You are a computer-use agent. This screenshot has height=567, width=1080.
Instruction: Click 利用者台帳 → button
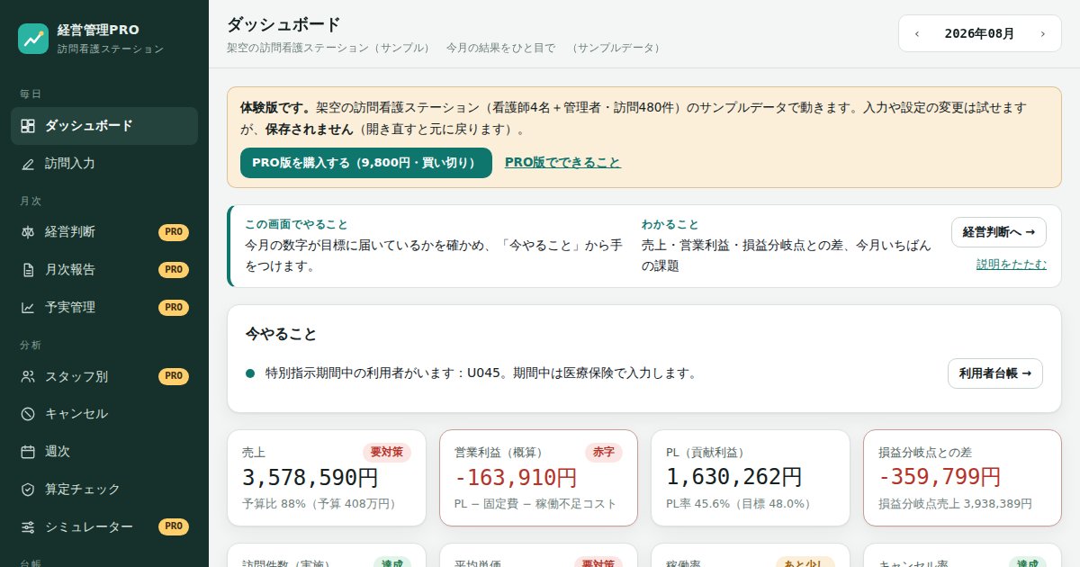995,373
